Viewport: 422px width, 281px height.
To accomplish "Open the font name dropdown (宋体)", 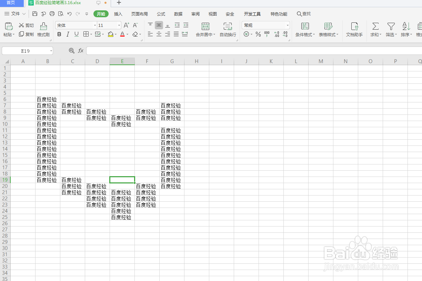I will pos(95,26).
